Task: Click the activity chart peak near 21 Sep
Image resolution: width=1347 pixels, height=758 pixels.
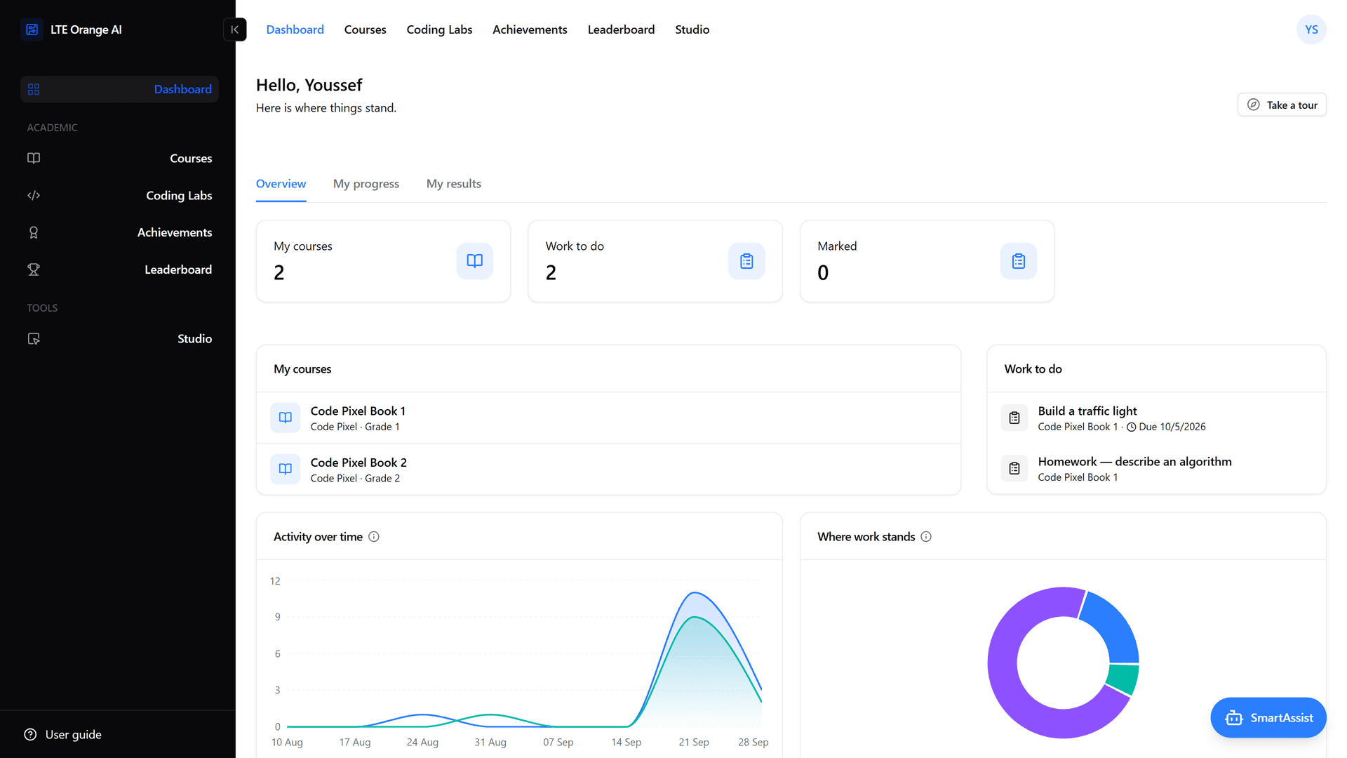Action: click(x=695, y=593)
